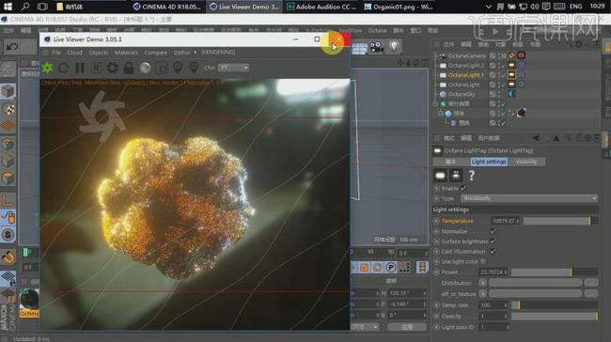Click the Power value input field
The height and width of the screenshot is (342, 611).
pyautogui.click(x=493, y=272)
